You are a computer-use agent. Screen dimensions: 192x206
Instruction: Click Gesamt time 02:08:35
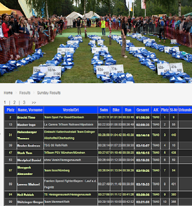tap(143, 125)
